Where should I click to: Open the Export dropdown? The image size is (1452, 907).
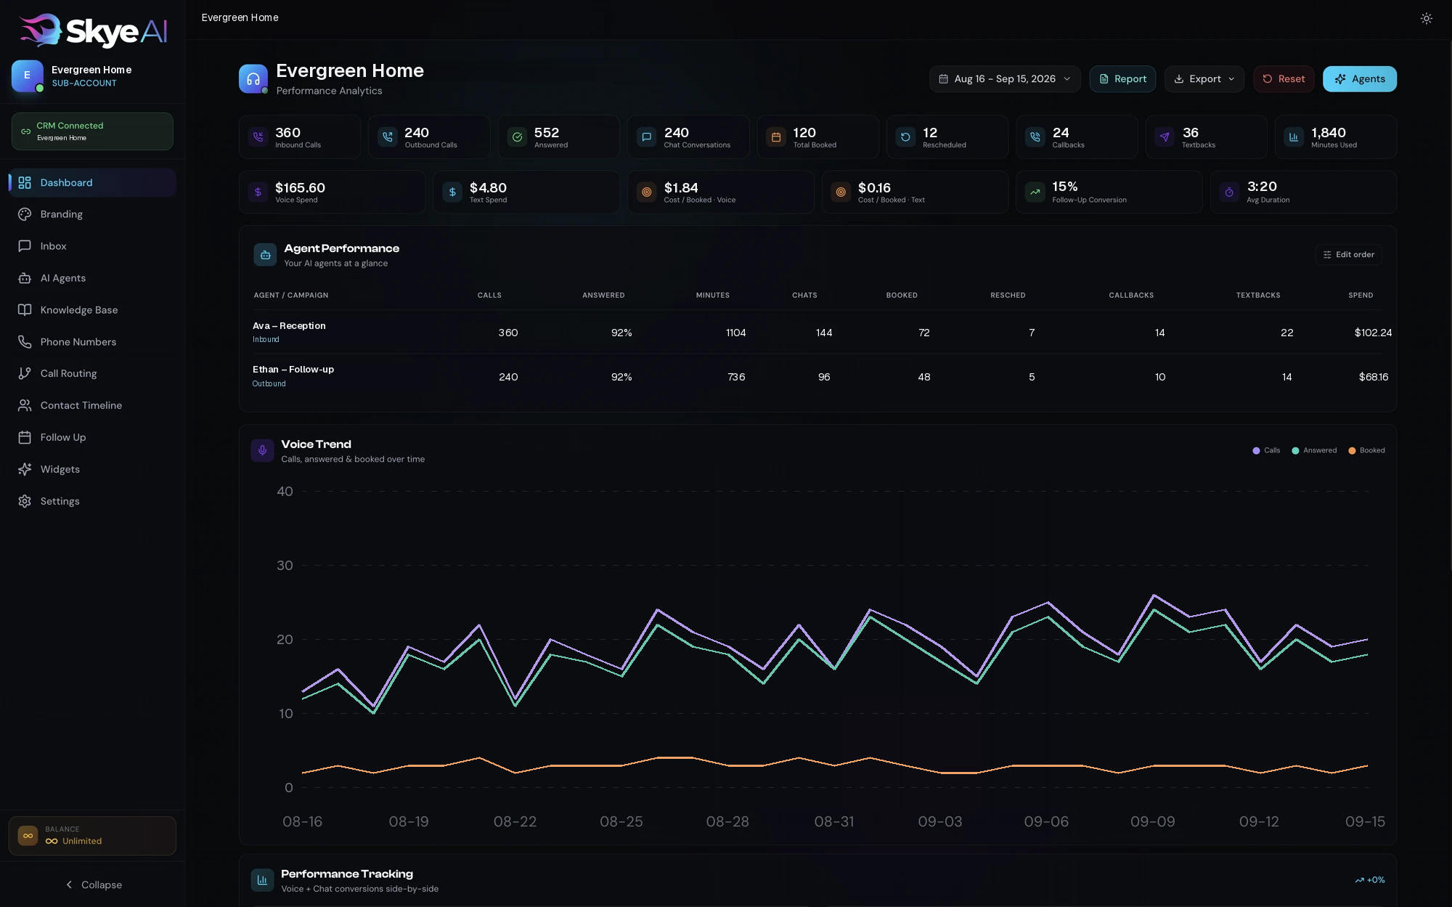(x=1204, y=78)
